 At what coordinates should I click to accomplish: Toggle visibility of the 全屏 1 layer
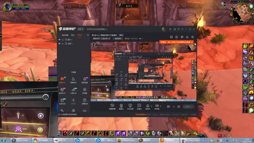pos(59,44)
